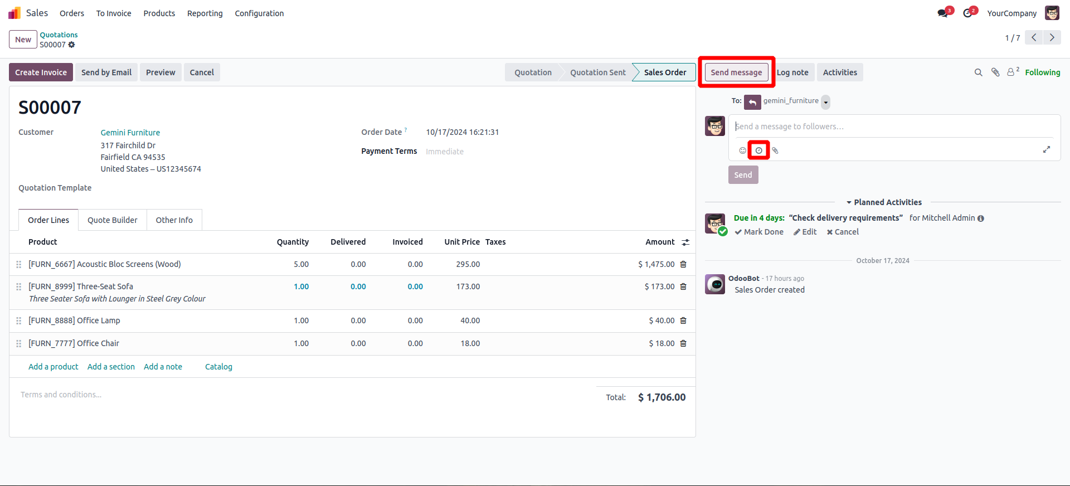Grab the drag handle of Three-Seat Sofa row

pos(19,286)
